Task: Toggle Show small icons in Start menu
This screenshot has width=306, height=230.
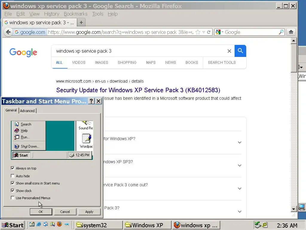Action: [13, 183]
